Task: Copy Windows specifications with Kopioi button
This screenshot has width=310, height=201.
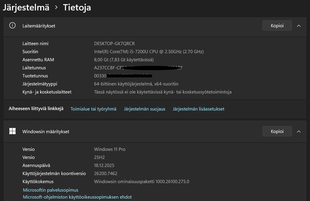Action: coord(277,131)
